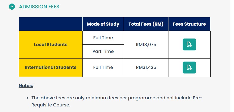Click the "Requisite Course." text line

[x=51, y=105]
